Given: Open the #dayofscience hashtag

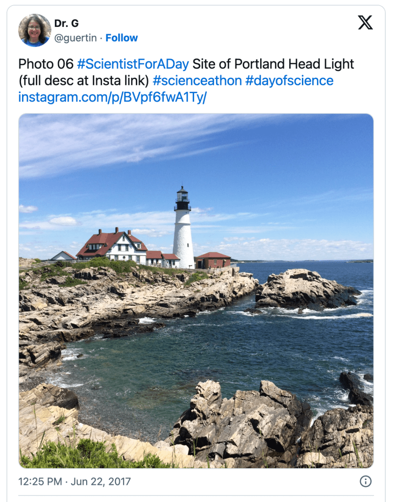Looking at the screenshot, I should (x=289, y=81).
